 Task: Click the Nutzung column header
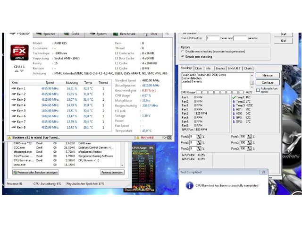tap(72, 83)
